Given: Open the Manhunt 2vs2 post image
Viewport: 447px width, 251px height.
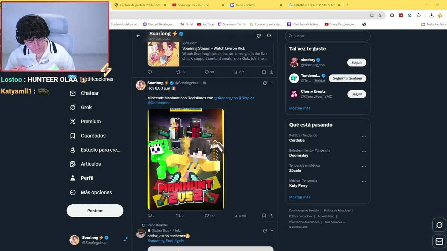Looking at the screenshot, I should coord(186,159).
